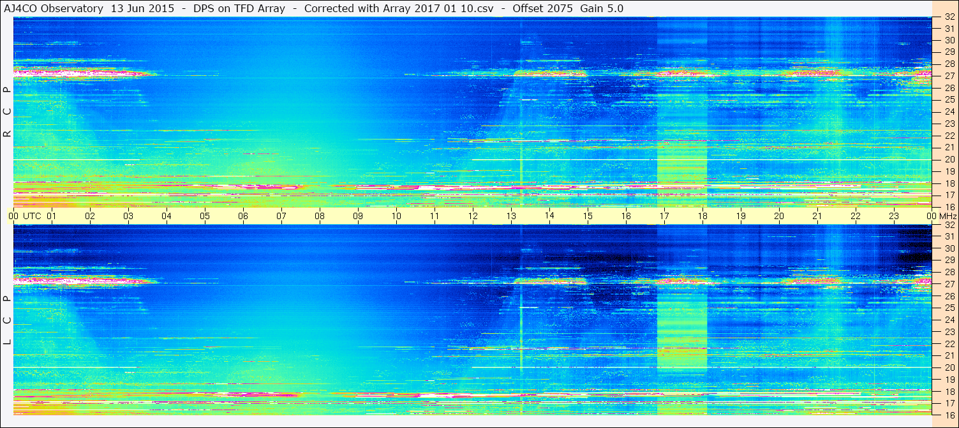Click the vertical RCP panel label
Viewport: 959px width, 428px height.
(x=8, y=111)
